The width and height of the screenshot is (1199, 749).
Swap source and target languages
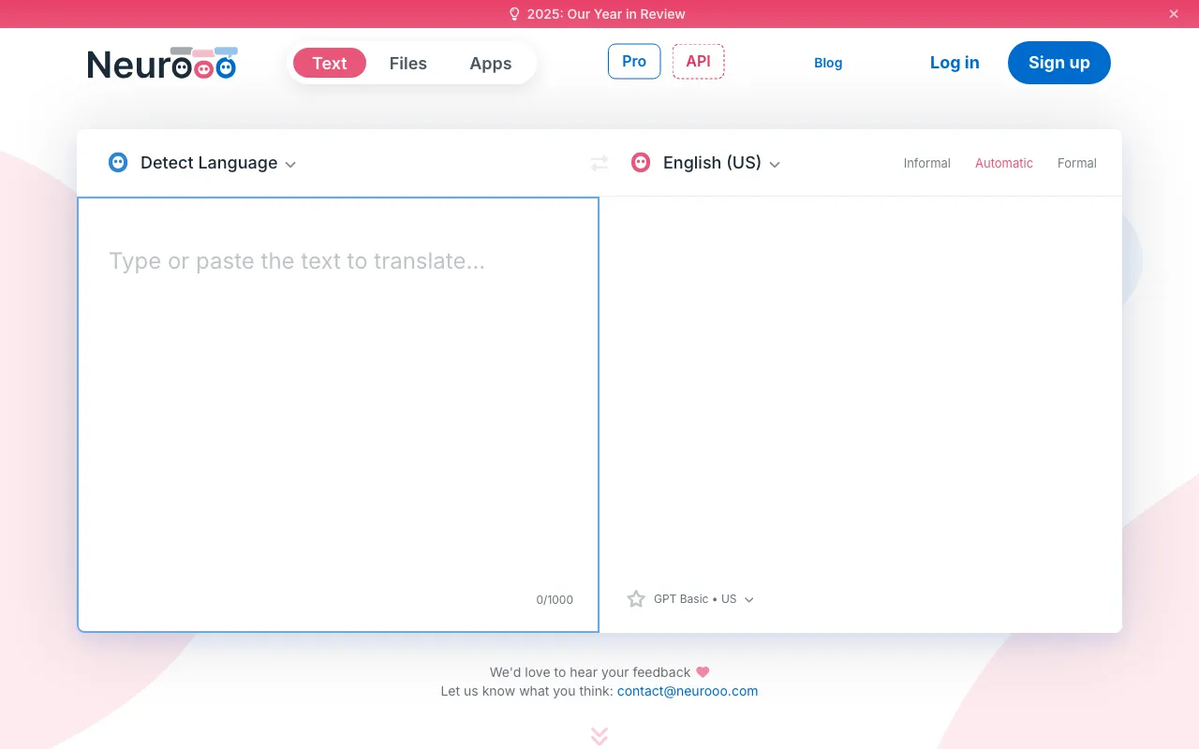[599, 163]
